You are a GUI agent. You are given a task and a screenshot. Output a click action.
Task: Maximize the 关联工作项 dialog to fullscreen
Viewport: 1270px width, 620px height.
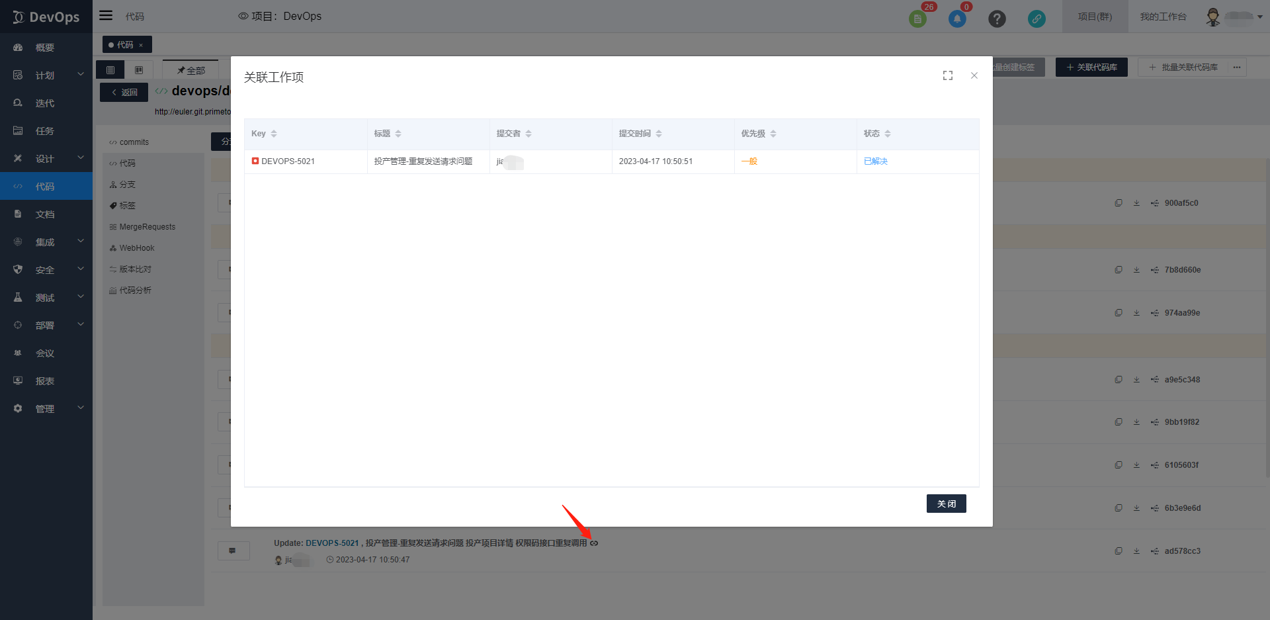(x=948, y=75)
